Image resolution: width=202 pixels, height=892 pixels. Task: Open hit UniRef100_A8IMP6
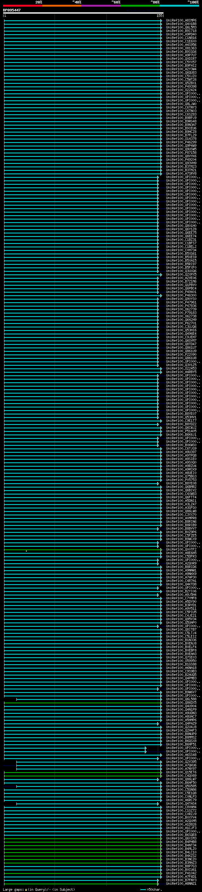click(181, 21)
